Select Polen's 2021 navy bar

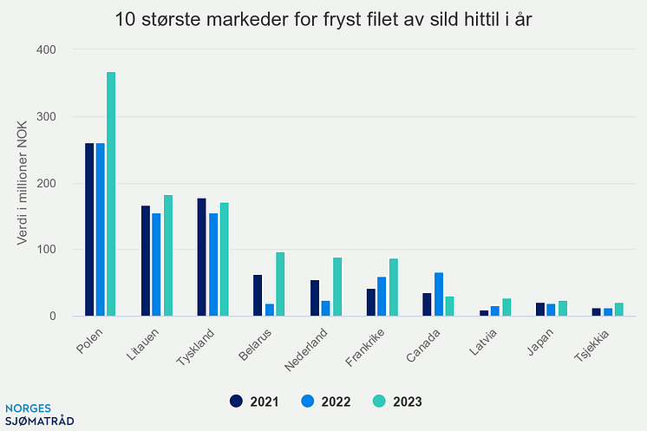tap(89, 229)
